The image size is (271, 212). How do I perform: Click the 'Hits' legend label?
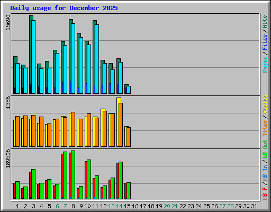[x=265, y=22]
